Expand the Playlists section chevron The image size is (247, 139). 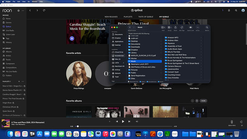point(10,81)
